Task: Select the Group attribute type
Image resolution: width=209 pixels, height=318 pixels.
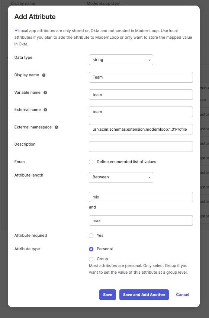Action: [91, 259]
